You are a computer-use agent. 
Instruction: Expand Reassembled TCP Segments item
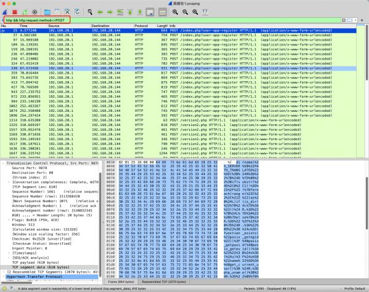[x=3, y=272]
